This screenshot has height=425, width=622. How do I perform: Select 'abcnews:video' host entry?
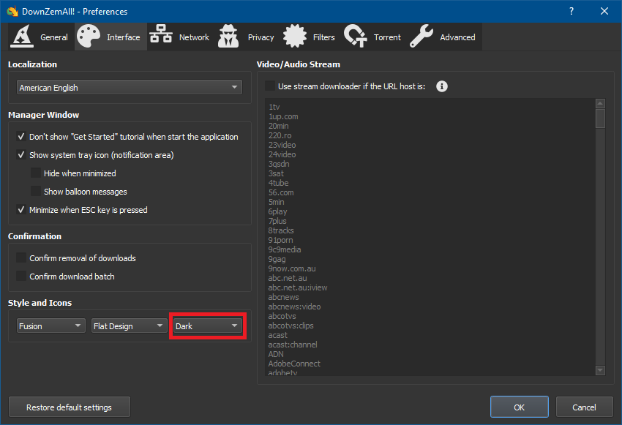tap(294, 306)
